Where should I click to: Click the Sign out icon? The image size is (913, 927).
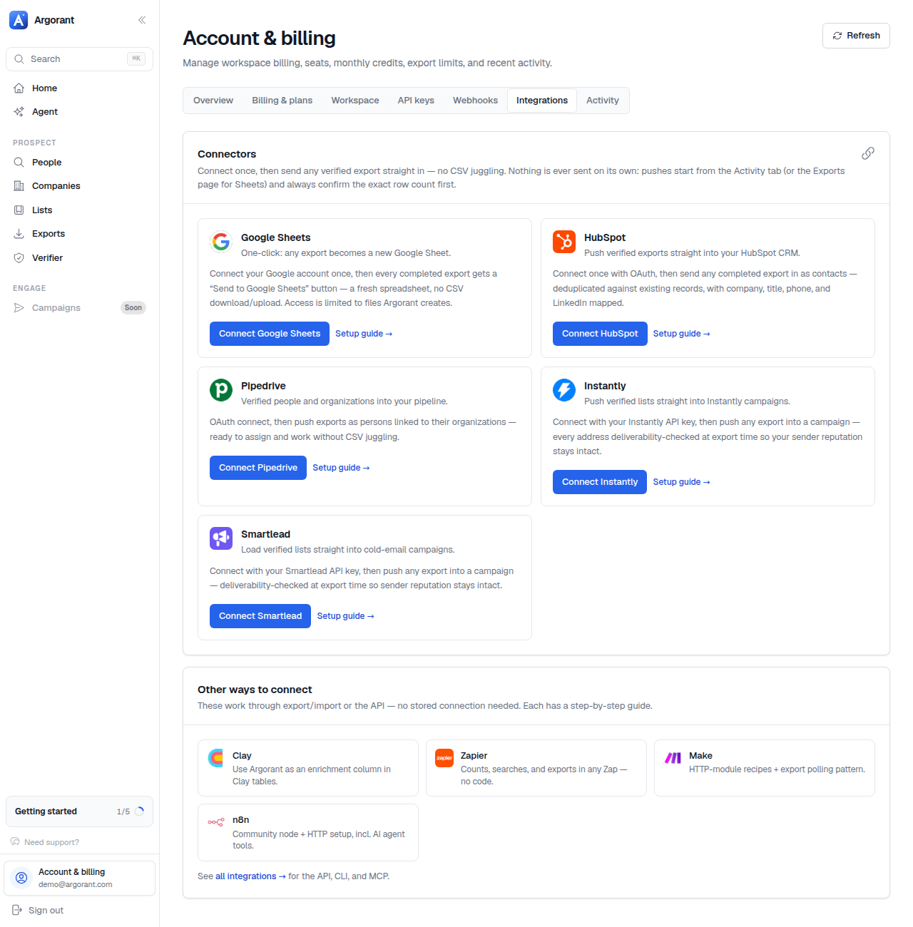click(x=17, y=911)
